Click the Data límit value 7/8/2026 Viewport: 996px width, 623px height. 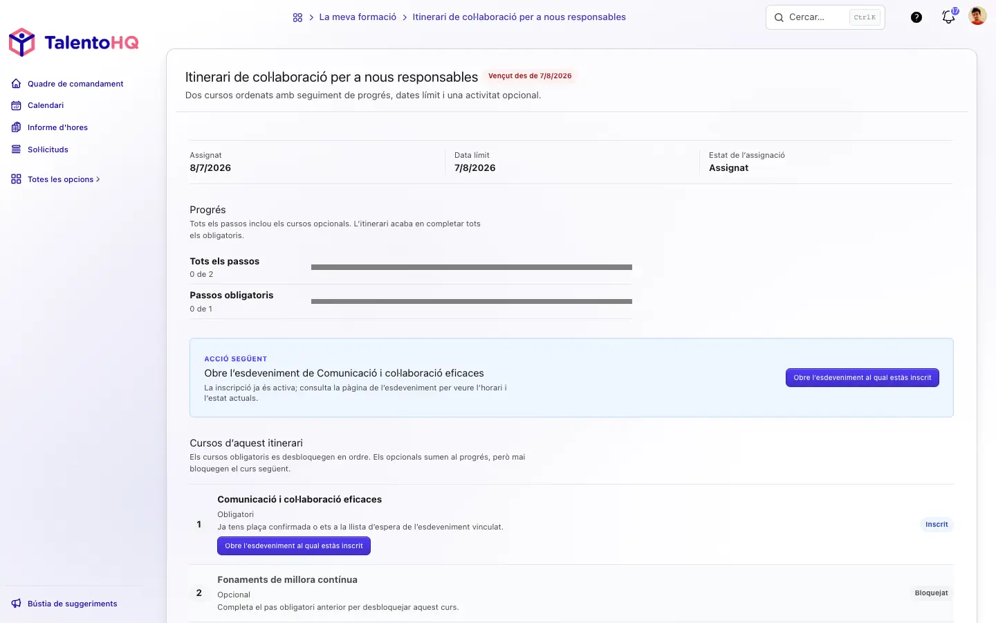[474, 168]
